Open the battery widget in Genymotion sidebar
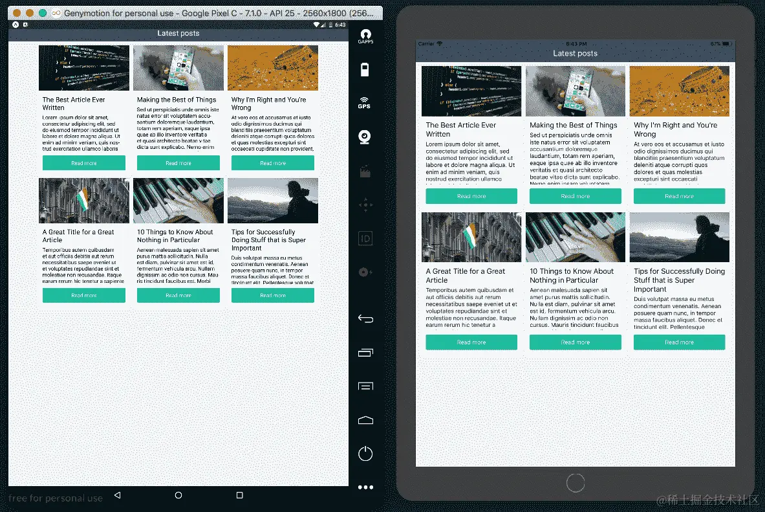765x512 pixels. tap(365, 70)
